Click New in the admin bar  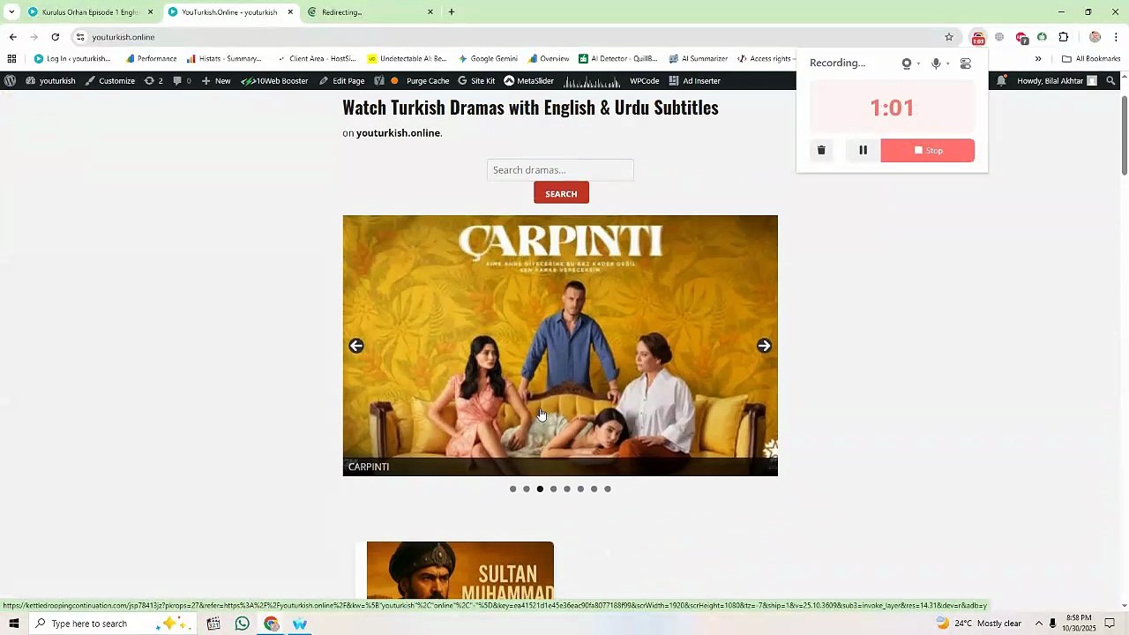coord(216,80)
